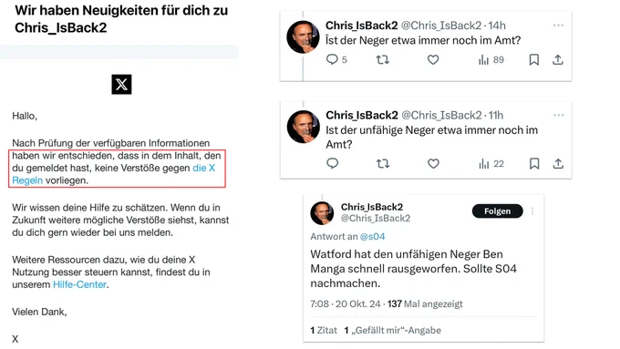
Task: Bookmark the tweet posted 14h ago
Action: [533, 59]
